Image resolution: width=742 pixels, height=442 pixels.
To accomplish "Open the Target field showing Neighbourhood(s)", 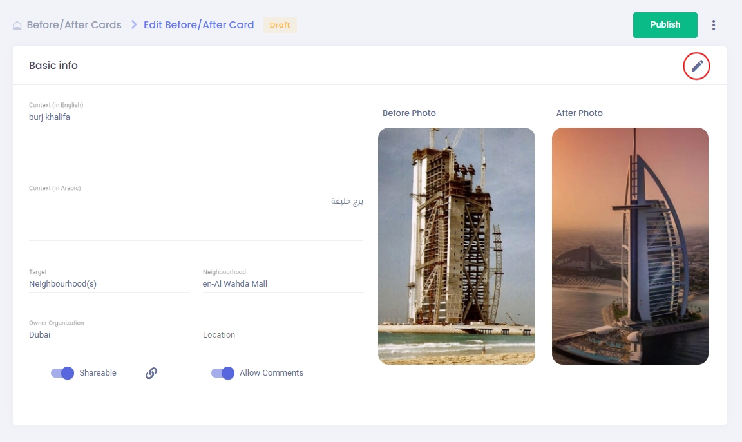I will (x=109, y=283).
